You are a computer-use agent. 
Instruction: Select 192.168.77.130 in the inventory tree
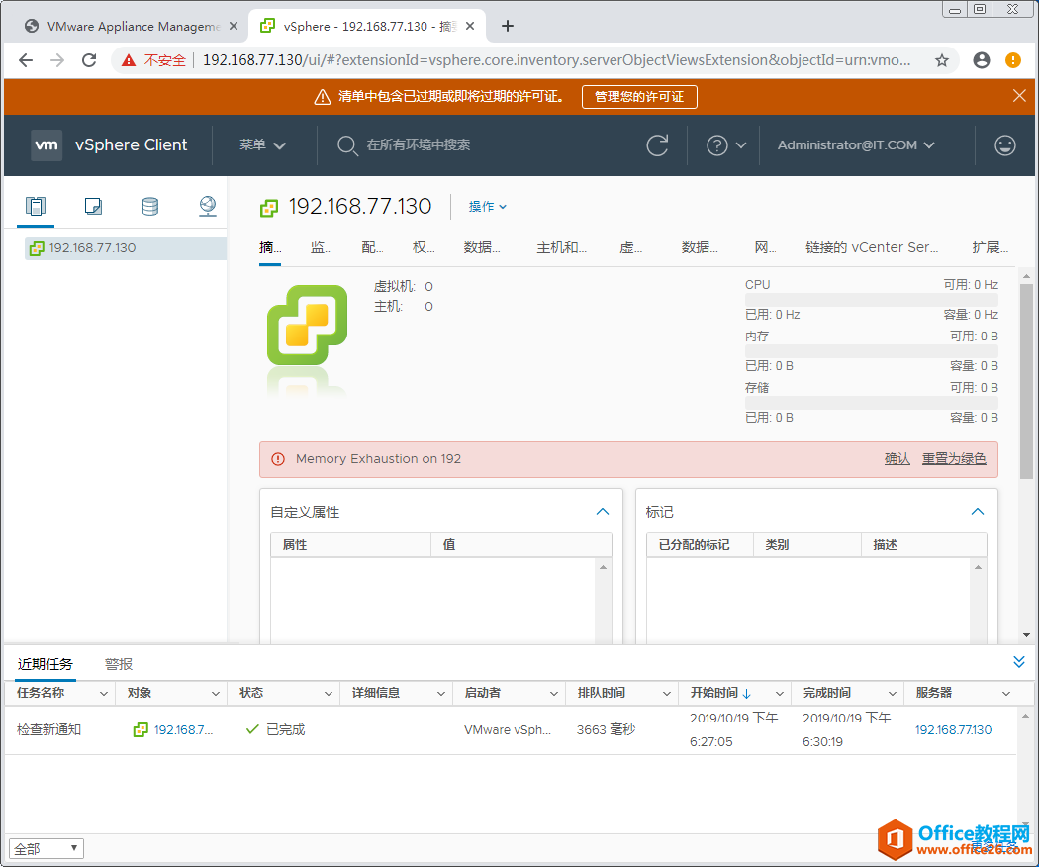point(126,247)
